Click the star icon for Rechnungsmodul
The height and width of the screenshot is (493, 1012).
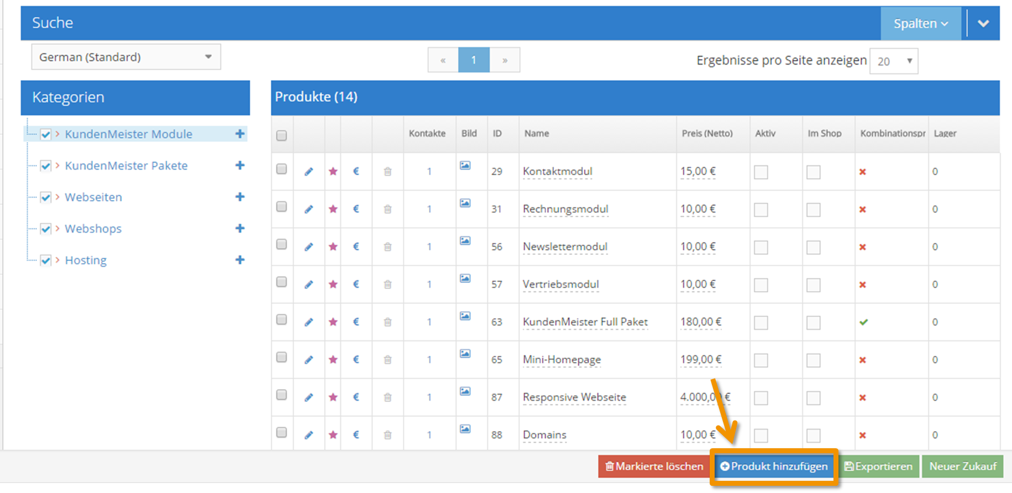pyautogui.click(x=333, y=209)
